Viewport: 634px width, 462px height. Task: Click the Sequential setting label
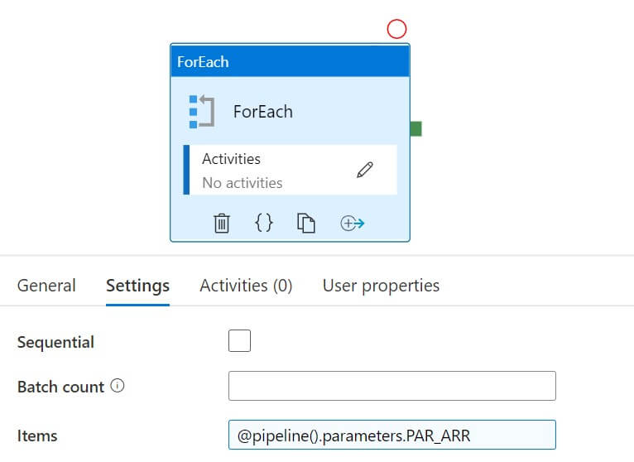55,342
